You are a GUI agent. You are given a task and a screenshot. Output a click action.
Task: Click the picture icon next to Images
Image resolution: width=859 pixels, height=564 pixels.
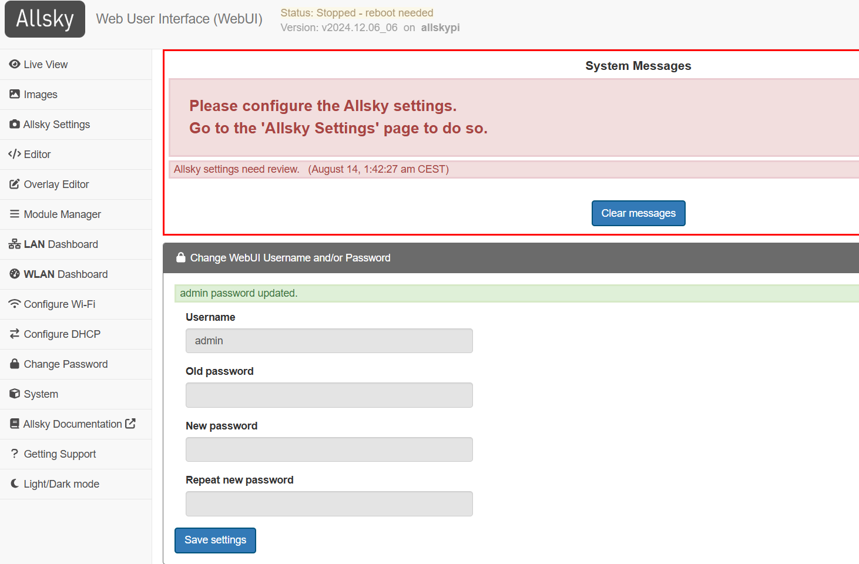[15, 94]
